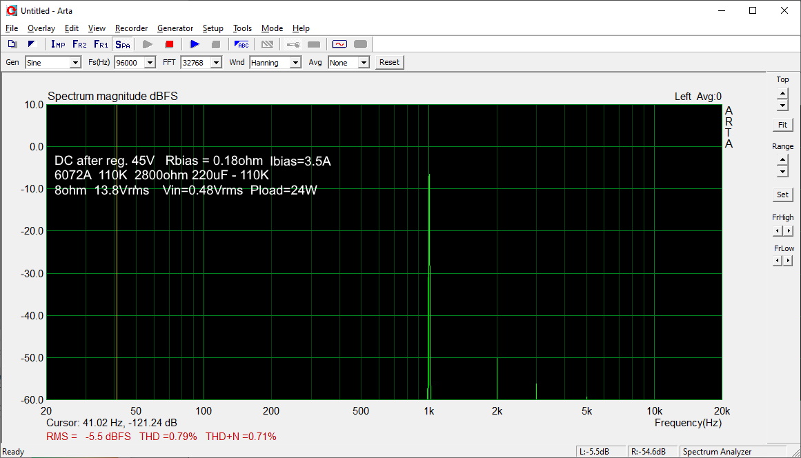Click the red waveform display icon
Viewport: 801px width, 458px height.
(x=339, y=44)
